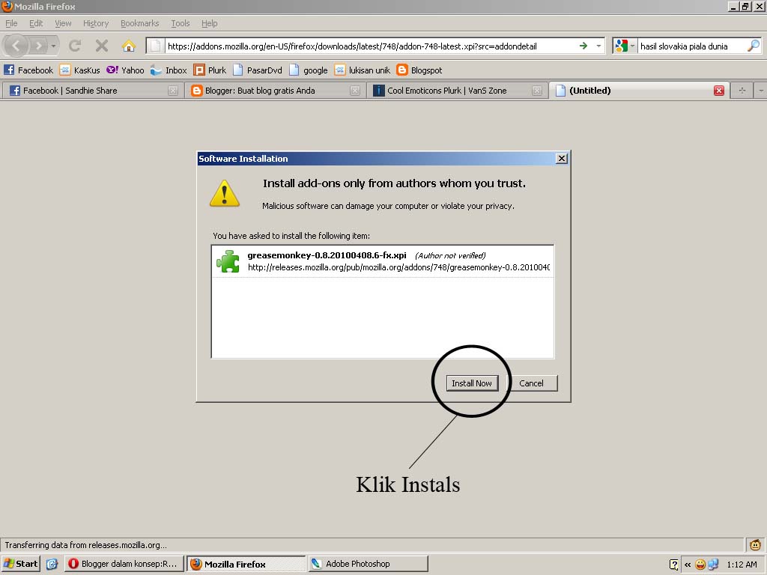Open the Yahoo bookmark
Image resolution: width=767 pixels, height=575 pixels.
pyautogui.click(x=125, y=70)
